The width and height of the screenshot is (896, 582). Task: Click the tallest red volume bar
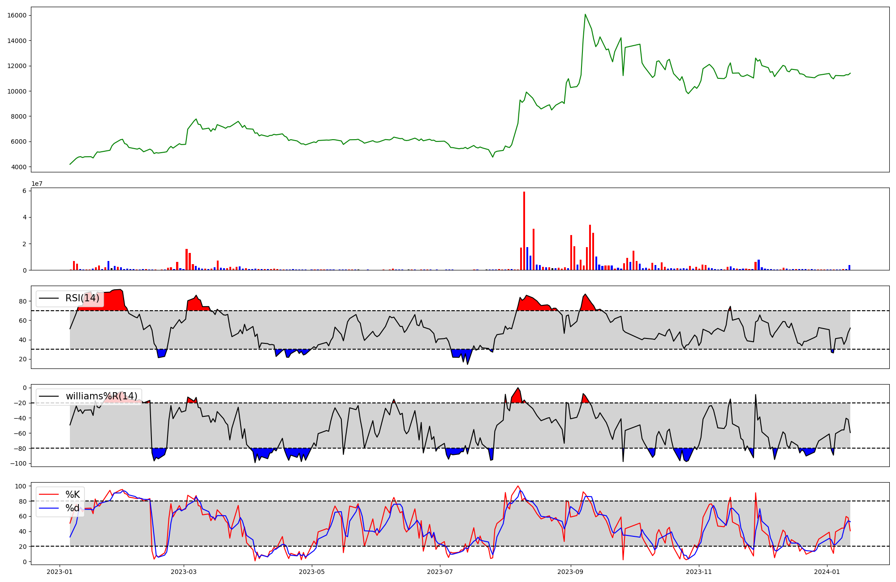click(x=524, y=231)
